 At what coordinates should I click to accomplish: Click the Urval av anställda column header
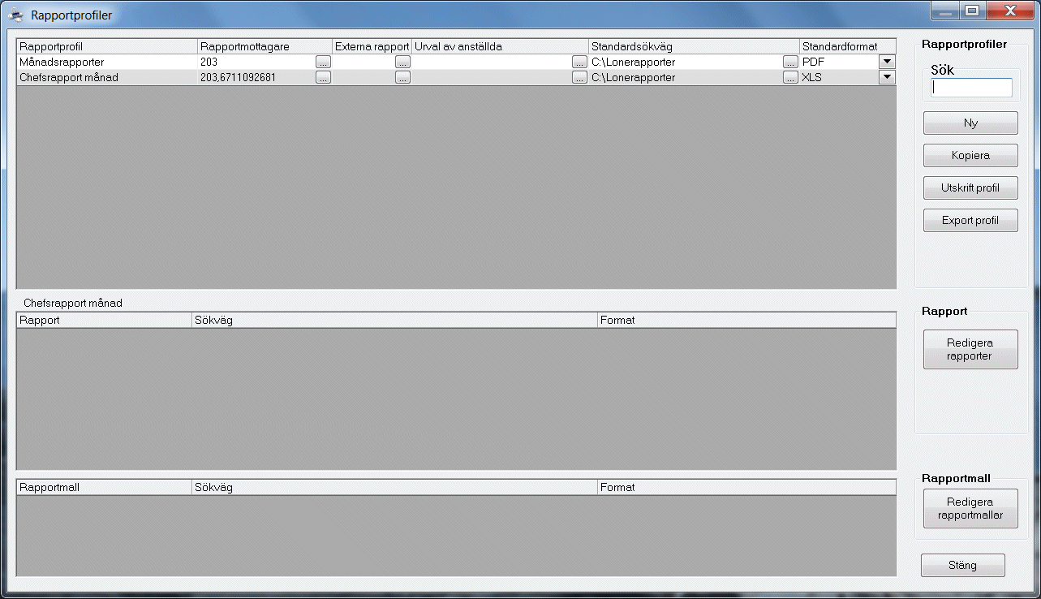[501, 47]
